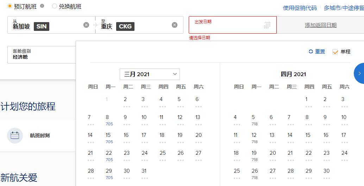Open the 客舱级别 经济舱 dropdown
364x186 pixels.
[42, 55]
